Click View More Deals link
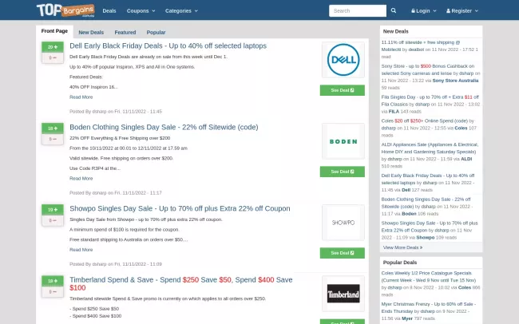This screenshot has width=519, height=324. (402, 247)
